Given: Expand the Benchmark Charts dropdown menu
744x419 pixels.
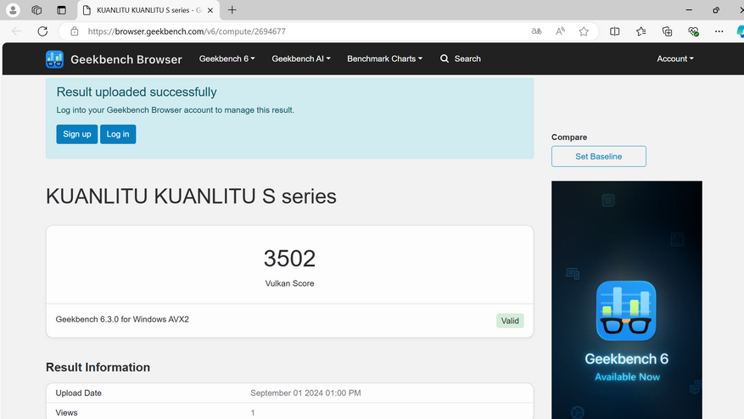Looking at the screenshot, I should 384,59.
